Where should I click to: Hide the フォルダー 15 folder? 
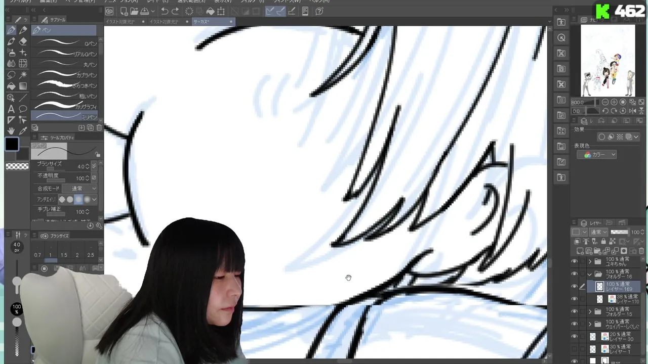pyautogui.click(x=574, y=311)
